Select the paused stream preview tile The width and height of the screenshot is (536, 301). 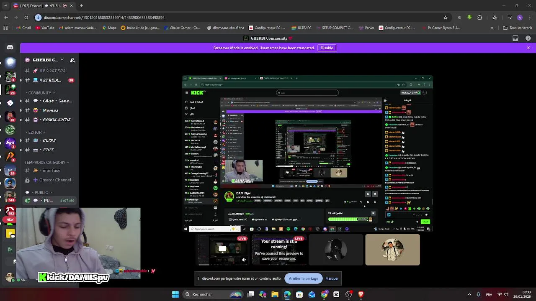click(279, 250)
